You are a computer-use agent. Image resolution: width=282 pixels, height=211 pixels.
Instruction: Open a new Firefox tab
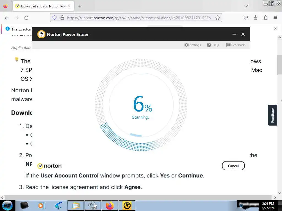pyautogui.click(x=80, y=6)
